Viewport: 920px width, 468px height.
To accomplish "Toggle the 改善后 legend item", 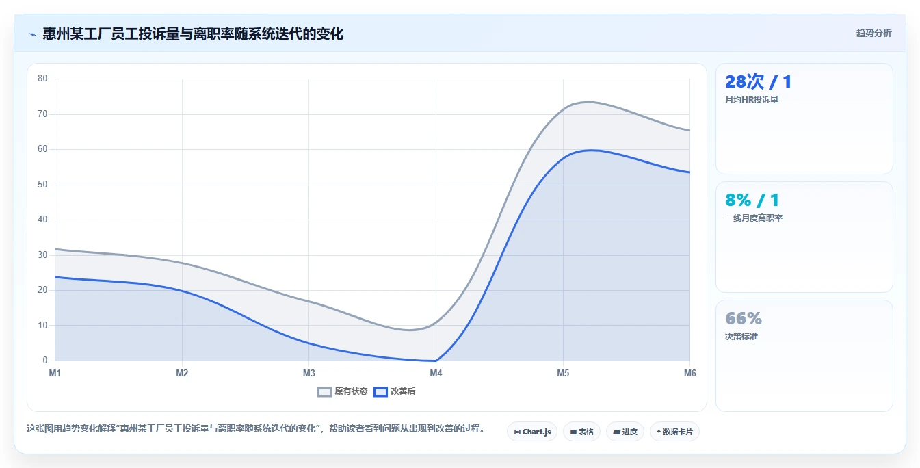I will point(395,391).
